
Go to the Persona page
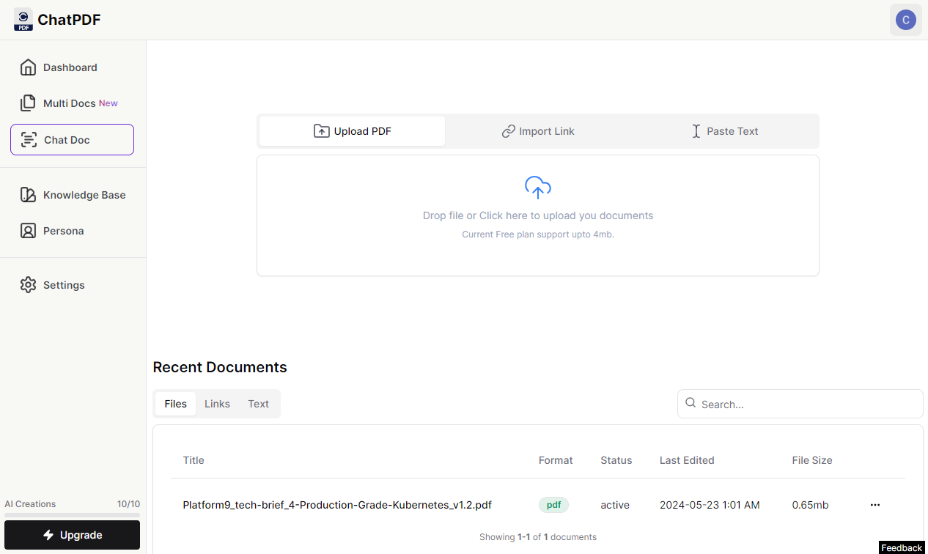coord(72,231)
